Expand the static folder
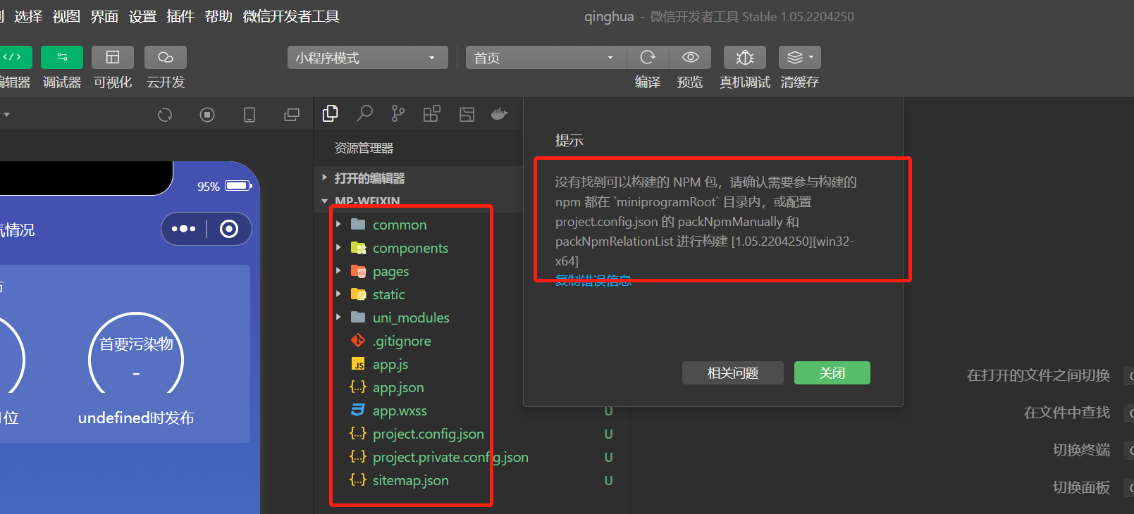 (338, 294)
